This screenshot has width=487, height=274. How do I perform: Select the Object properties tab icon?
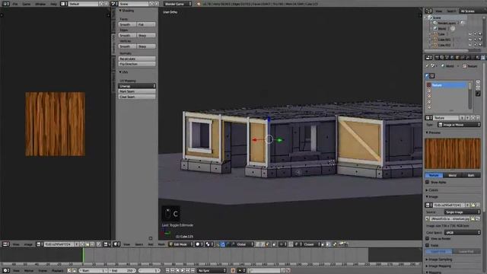[457, 58]
